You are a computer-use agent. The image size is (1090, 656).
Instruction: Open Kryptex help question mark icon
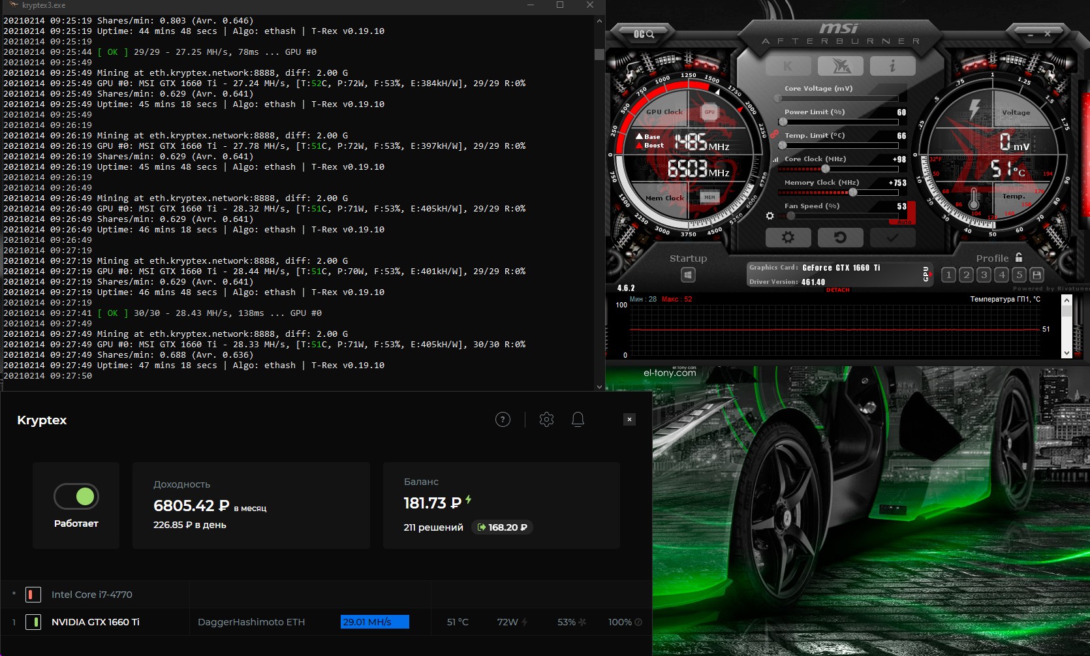[503, 419]
